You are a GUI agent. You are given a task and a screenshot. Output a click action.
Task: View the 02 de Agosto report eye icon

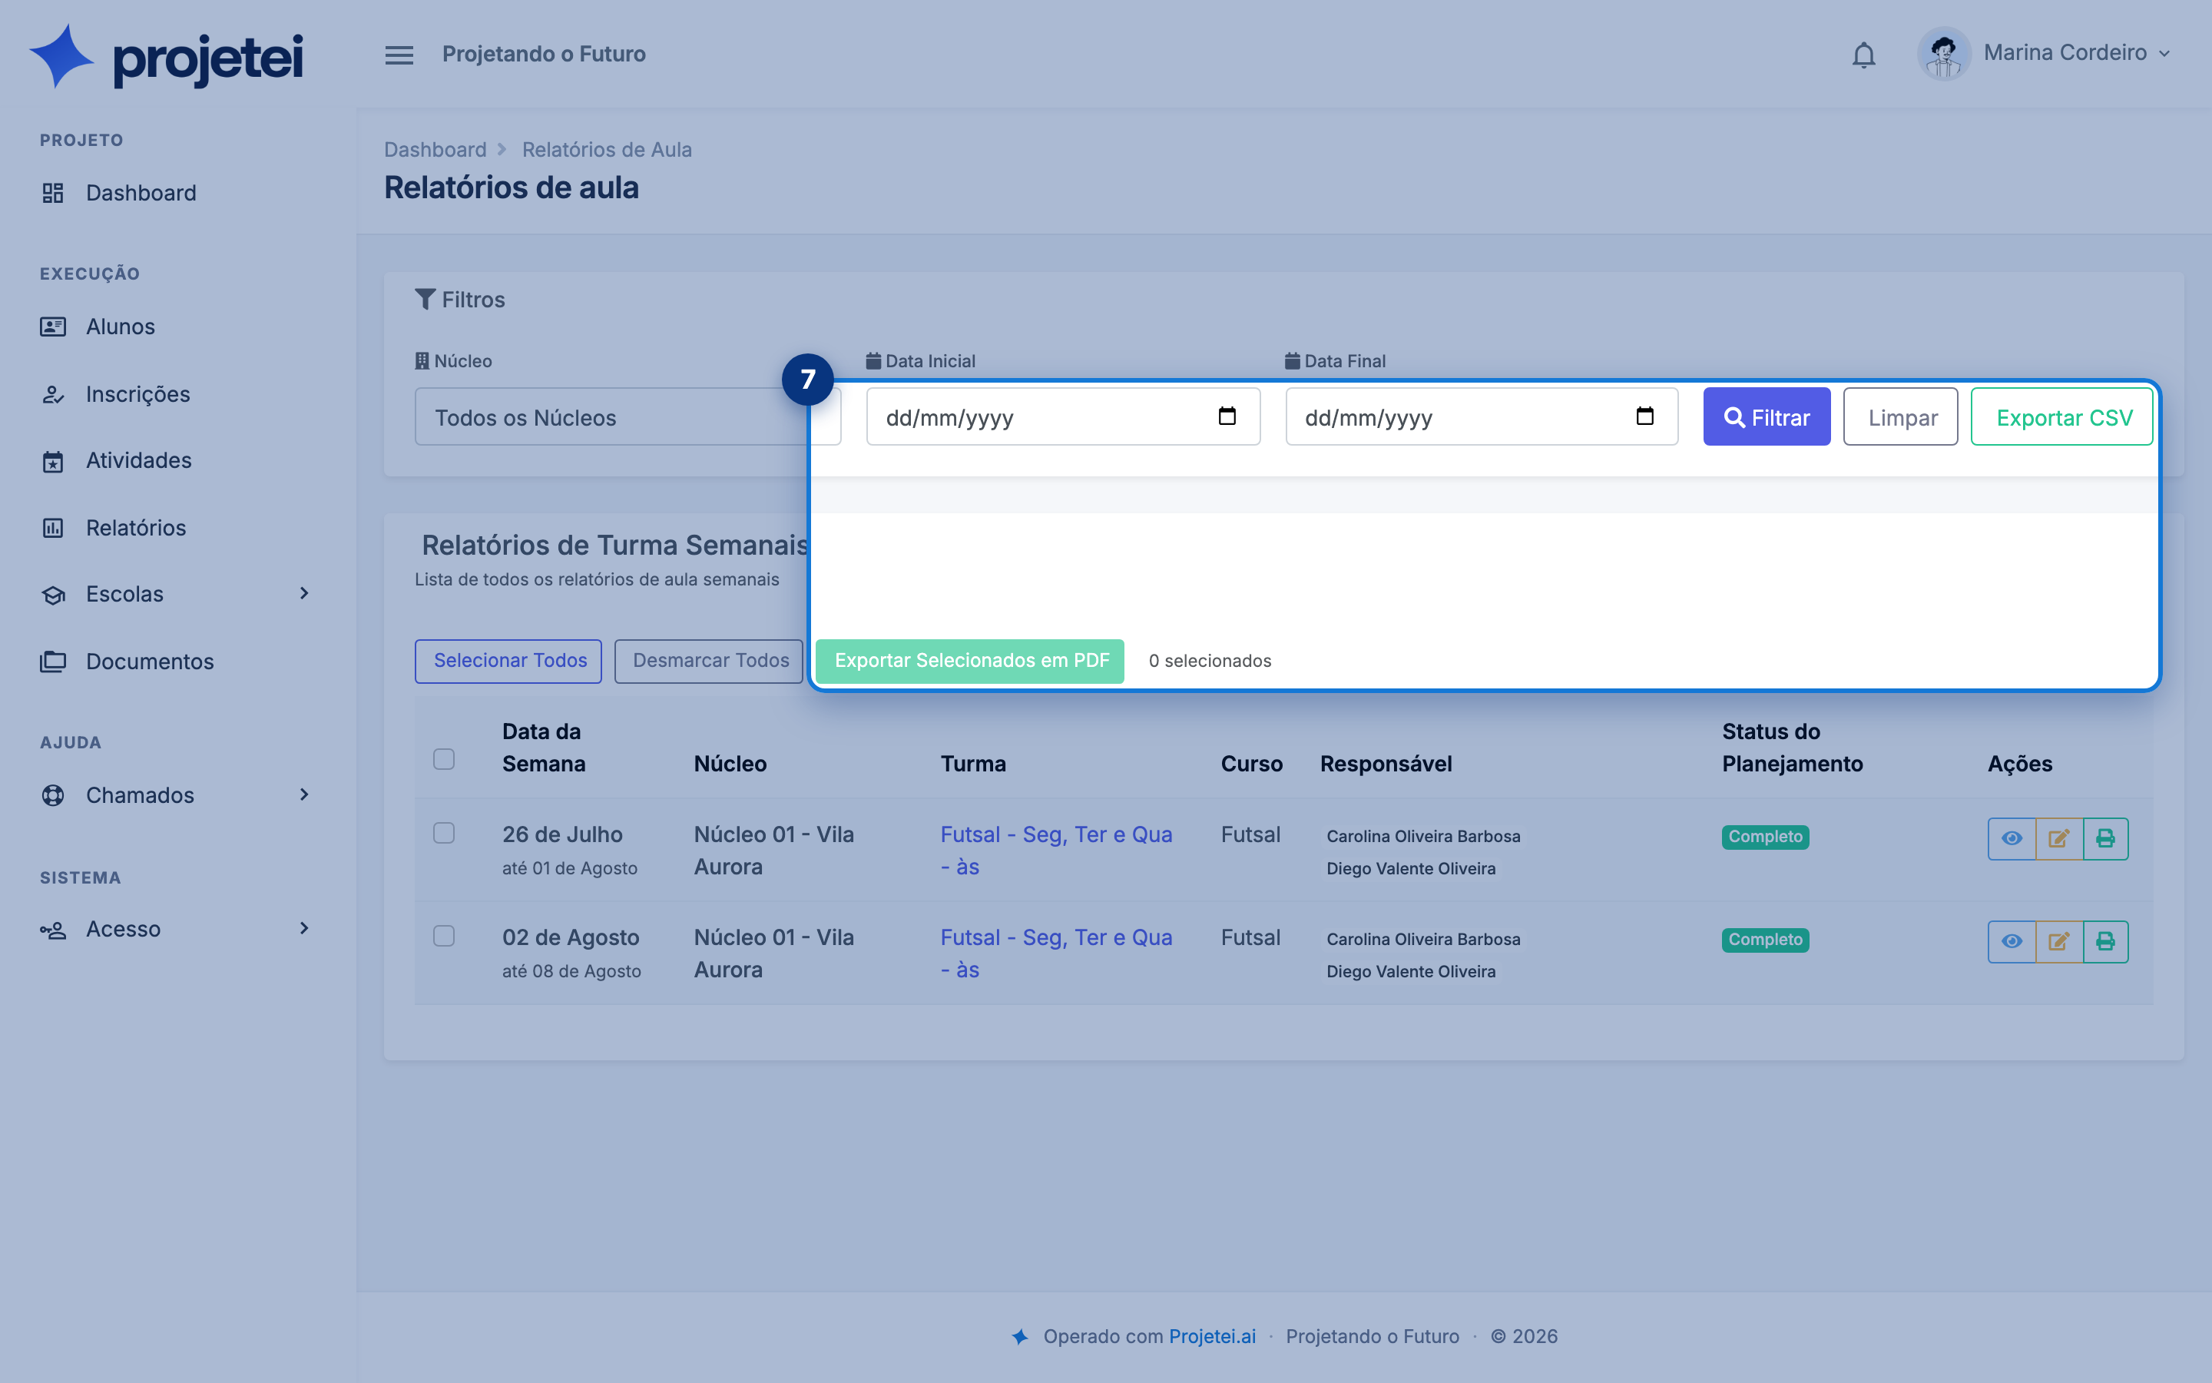(2012, 941)
